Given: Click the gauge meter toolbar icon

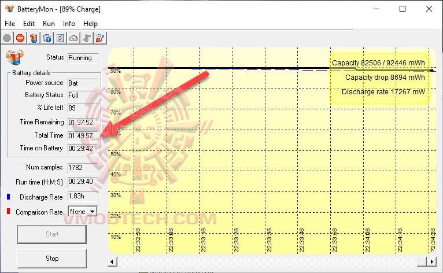Looking at the screenshot, I should (x=73, y=38).
